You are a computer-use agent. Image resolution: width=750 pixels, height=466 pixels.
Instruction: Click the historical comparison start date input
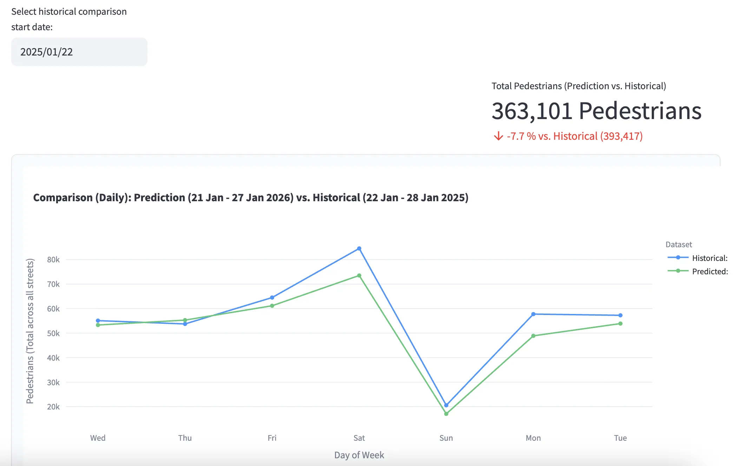[79, 52]
